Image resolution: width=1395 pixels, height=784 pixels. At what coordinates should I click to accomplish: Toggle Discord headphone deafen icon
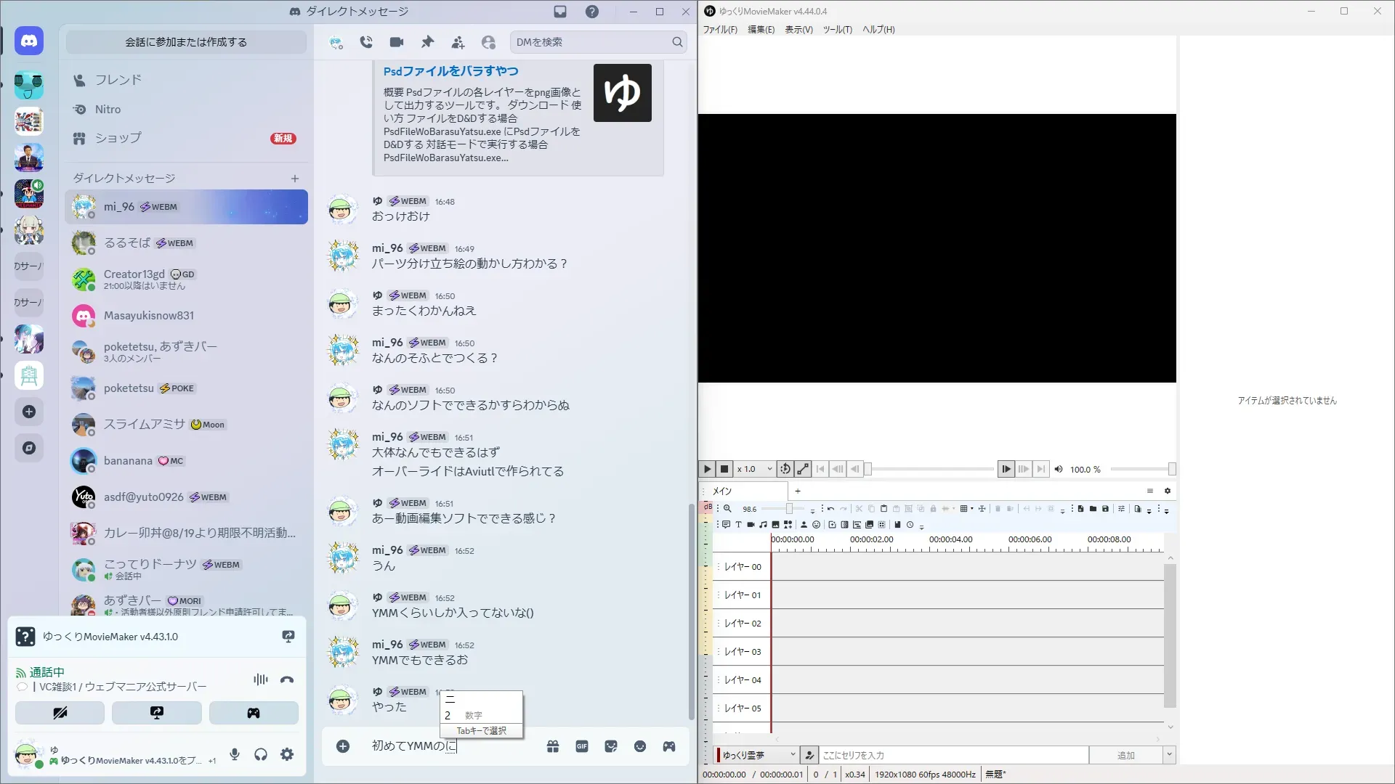point(261,754)
